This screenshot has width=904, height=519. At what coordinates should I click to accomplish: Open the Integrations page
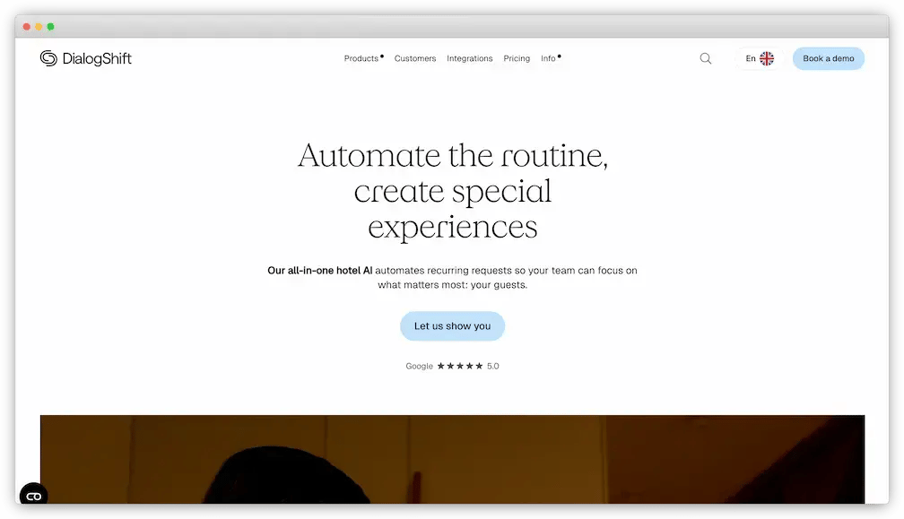469,58
